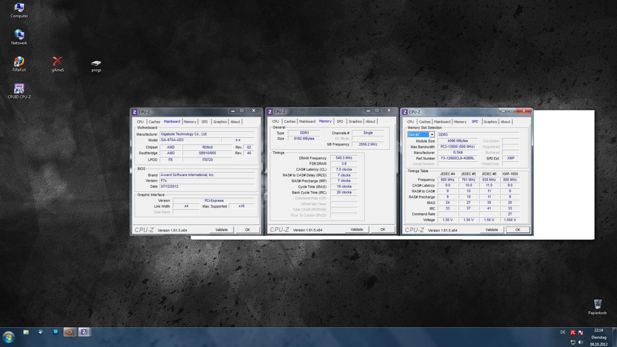Select SPD tab in middle CPU-Z window
The image size is (617, 347).
[340, 122]
